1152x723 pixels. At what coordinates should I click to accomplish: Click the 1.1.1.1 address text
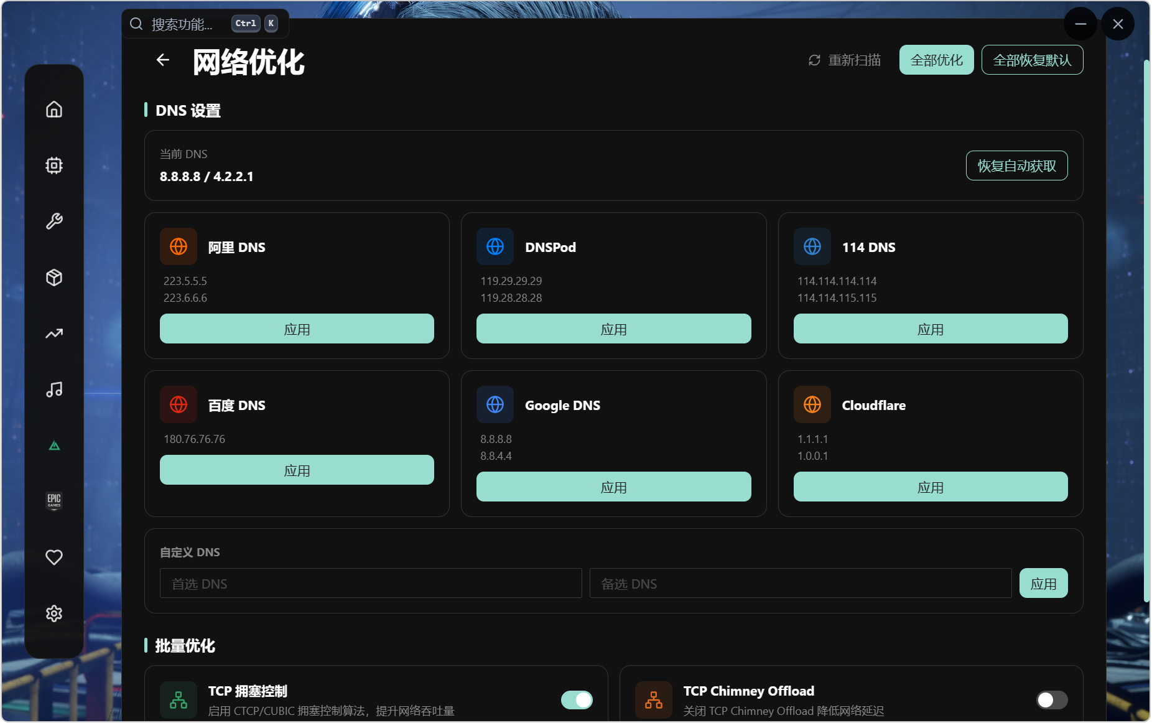click(813, 439)
